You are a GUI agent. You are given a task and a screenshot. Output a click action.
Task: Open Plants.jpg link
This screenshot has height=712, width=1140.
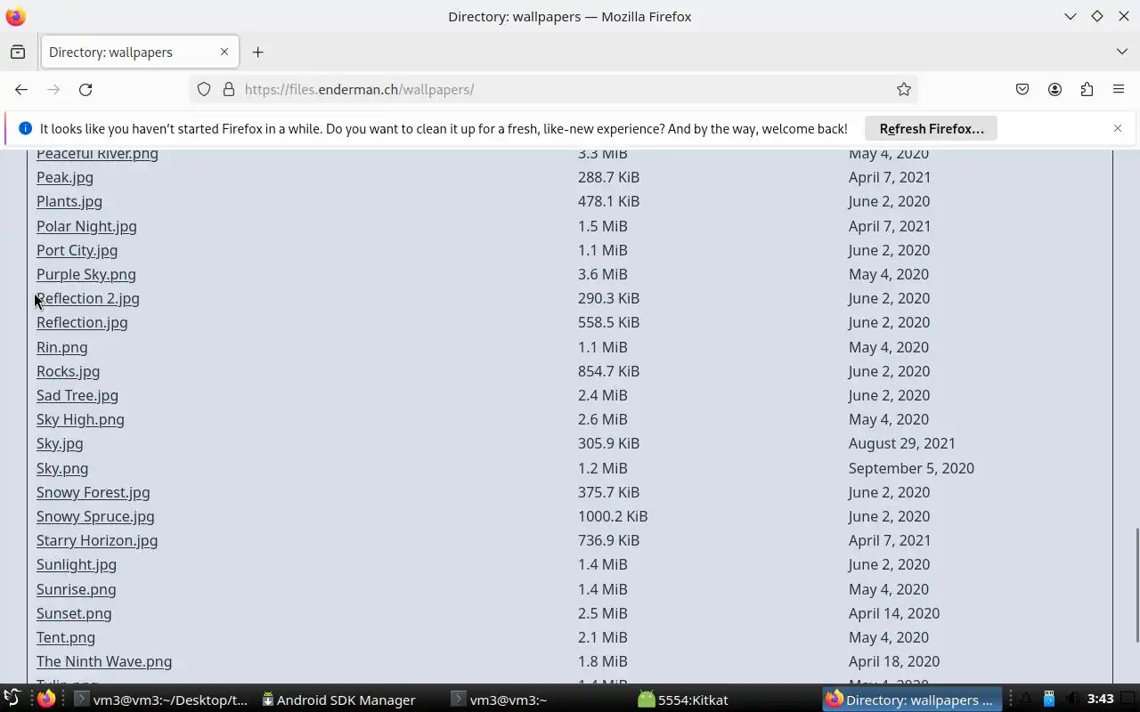tap(69, 201)
